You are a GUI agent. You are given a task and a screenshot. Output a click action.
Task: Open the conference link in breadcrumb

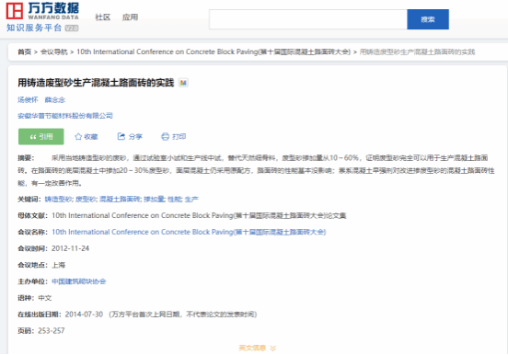pos(214,52)
